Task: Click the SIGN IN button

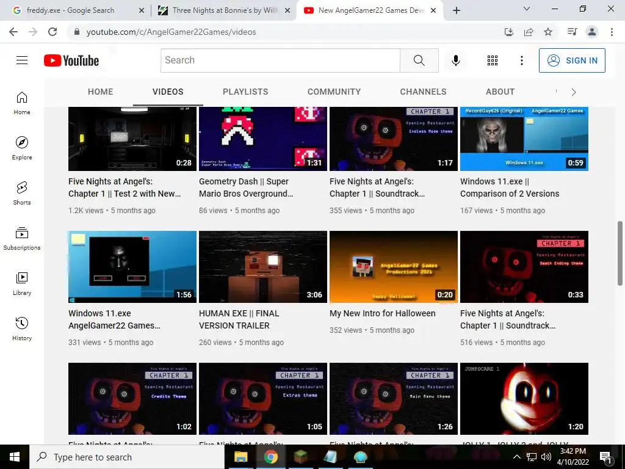Action: [572, 60]
